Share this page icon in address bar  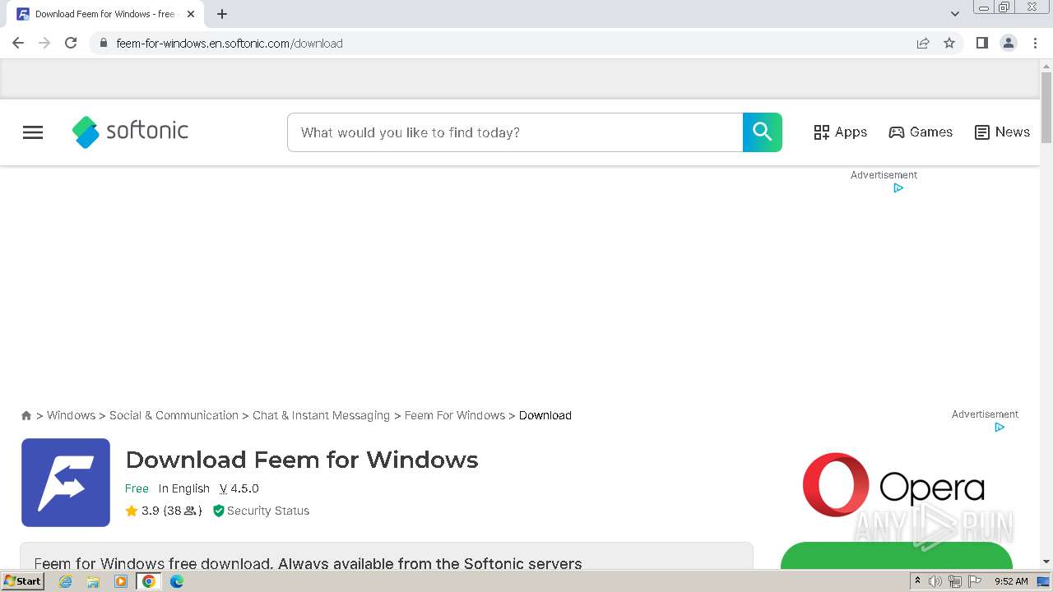click(923, 43)
